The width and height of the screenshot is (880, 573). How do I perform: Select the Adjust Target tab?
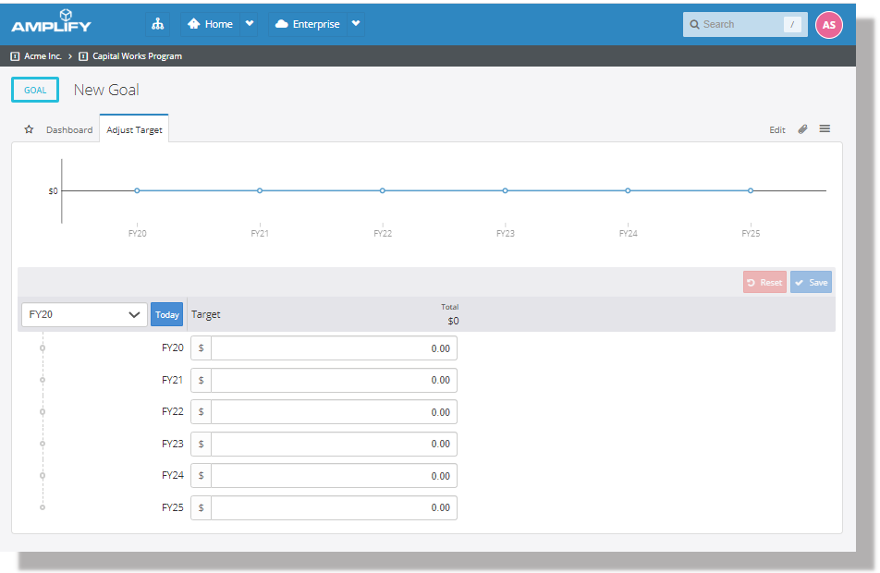[134, 130]
